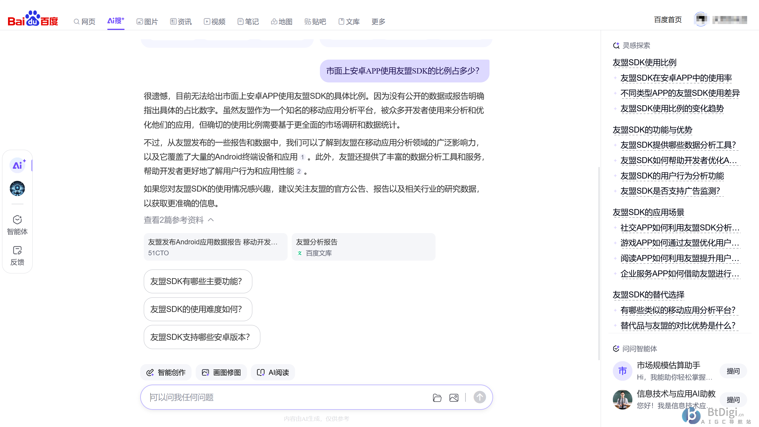This screenshot has width=759, height=427.
Task: Click the file upload folder icon
Action: click(x=437, y=398)
